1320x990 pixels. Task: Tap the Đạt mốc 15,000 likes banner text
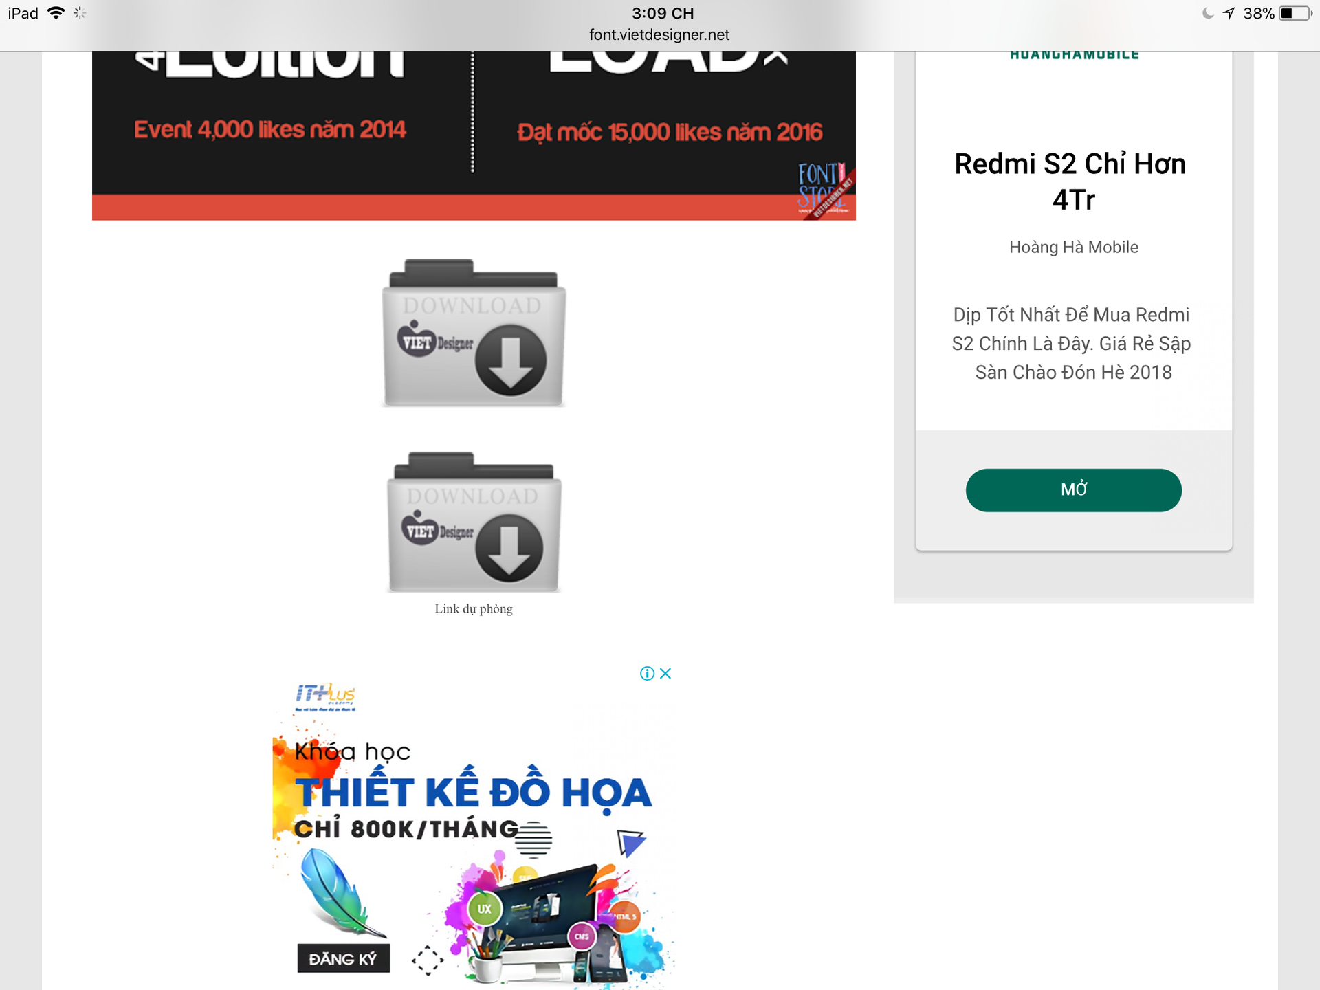point(670,132)
